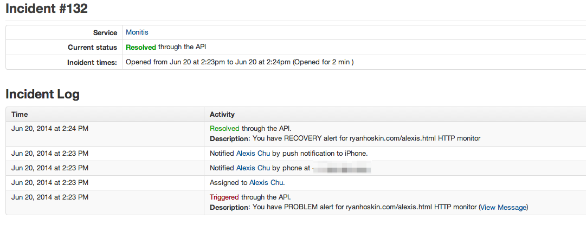Open Alexis Chu in the push notification row

pyautogui.click(x=253, y=153)
